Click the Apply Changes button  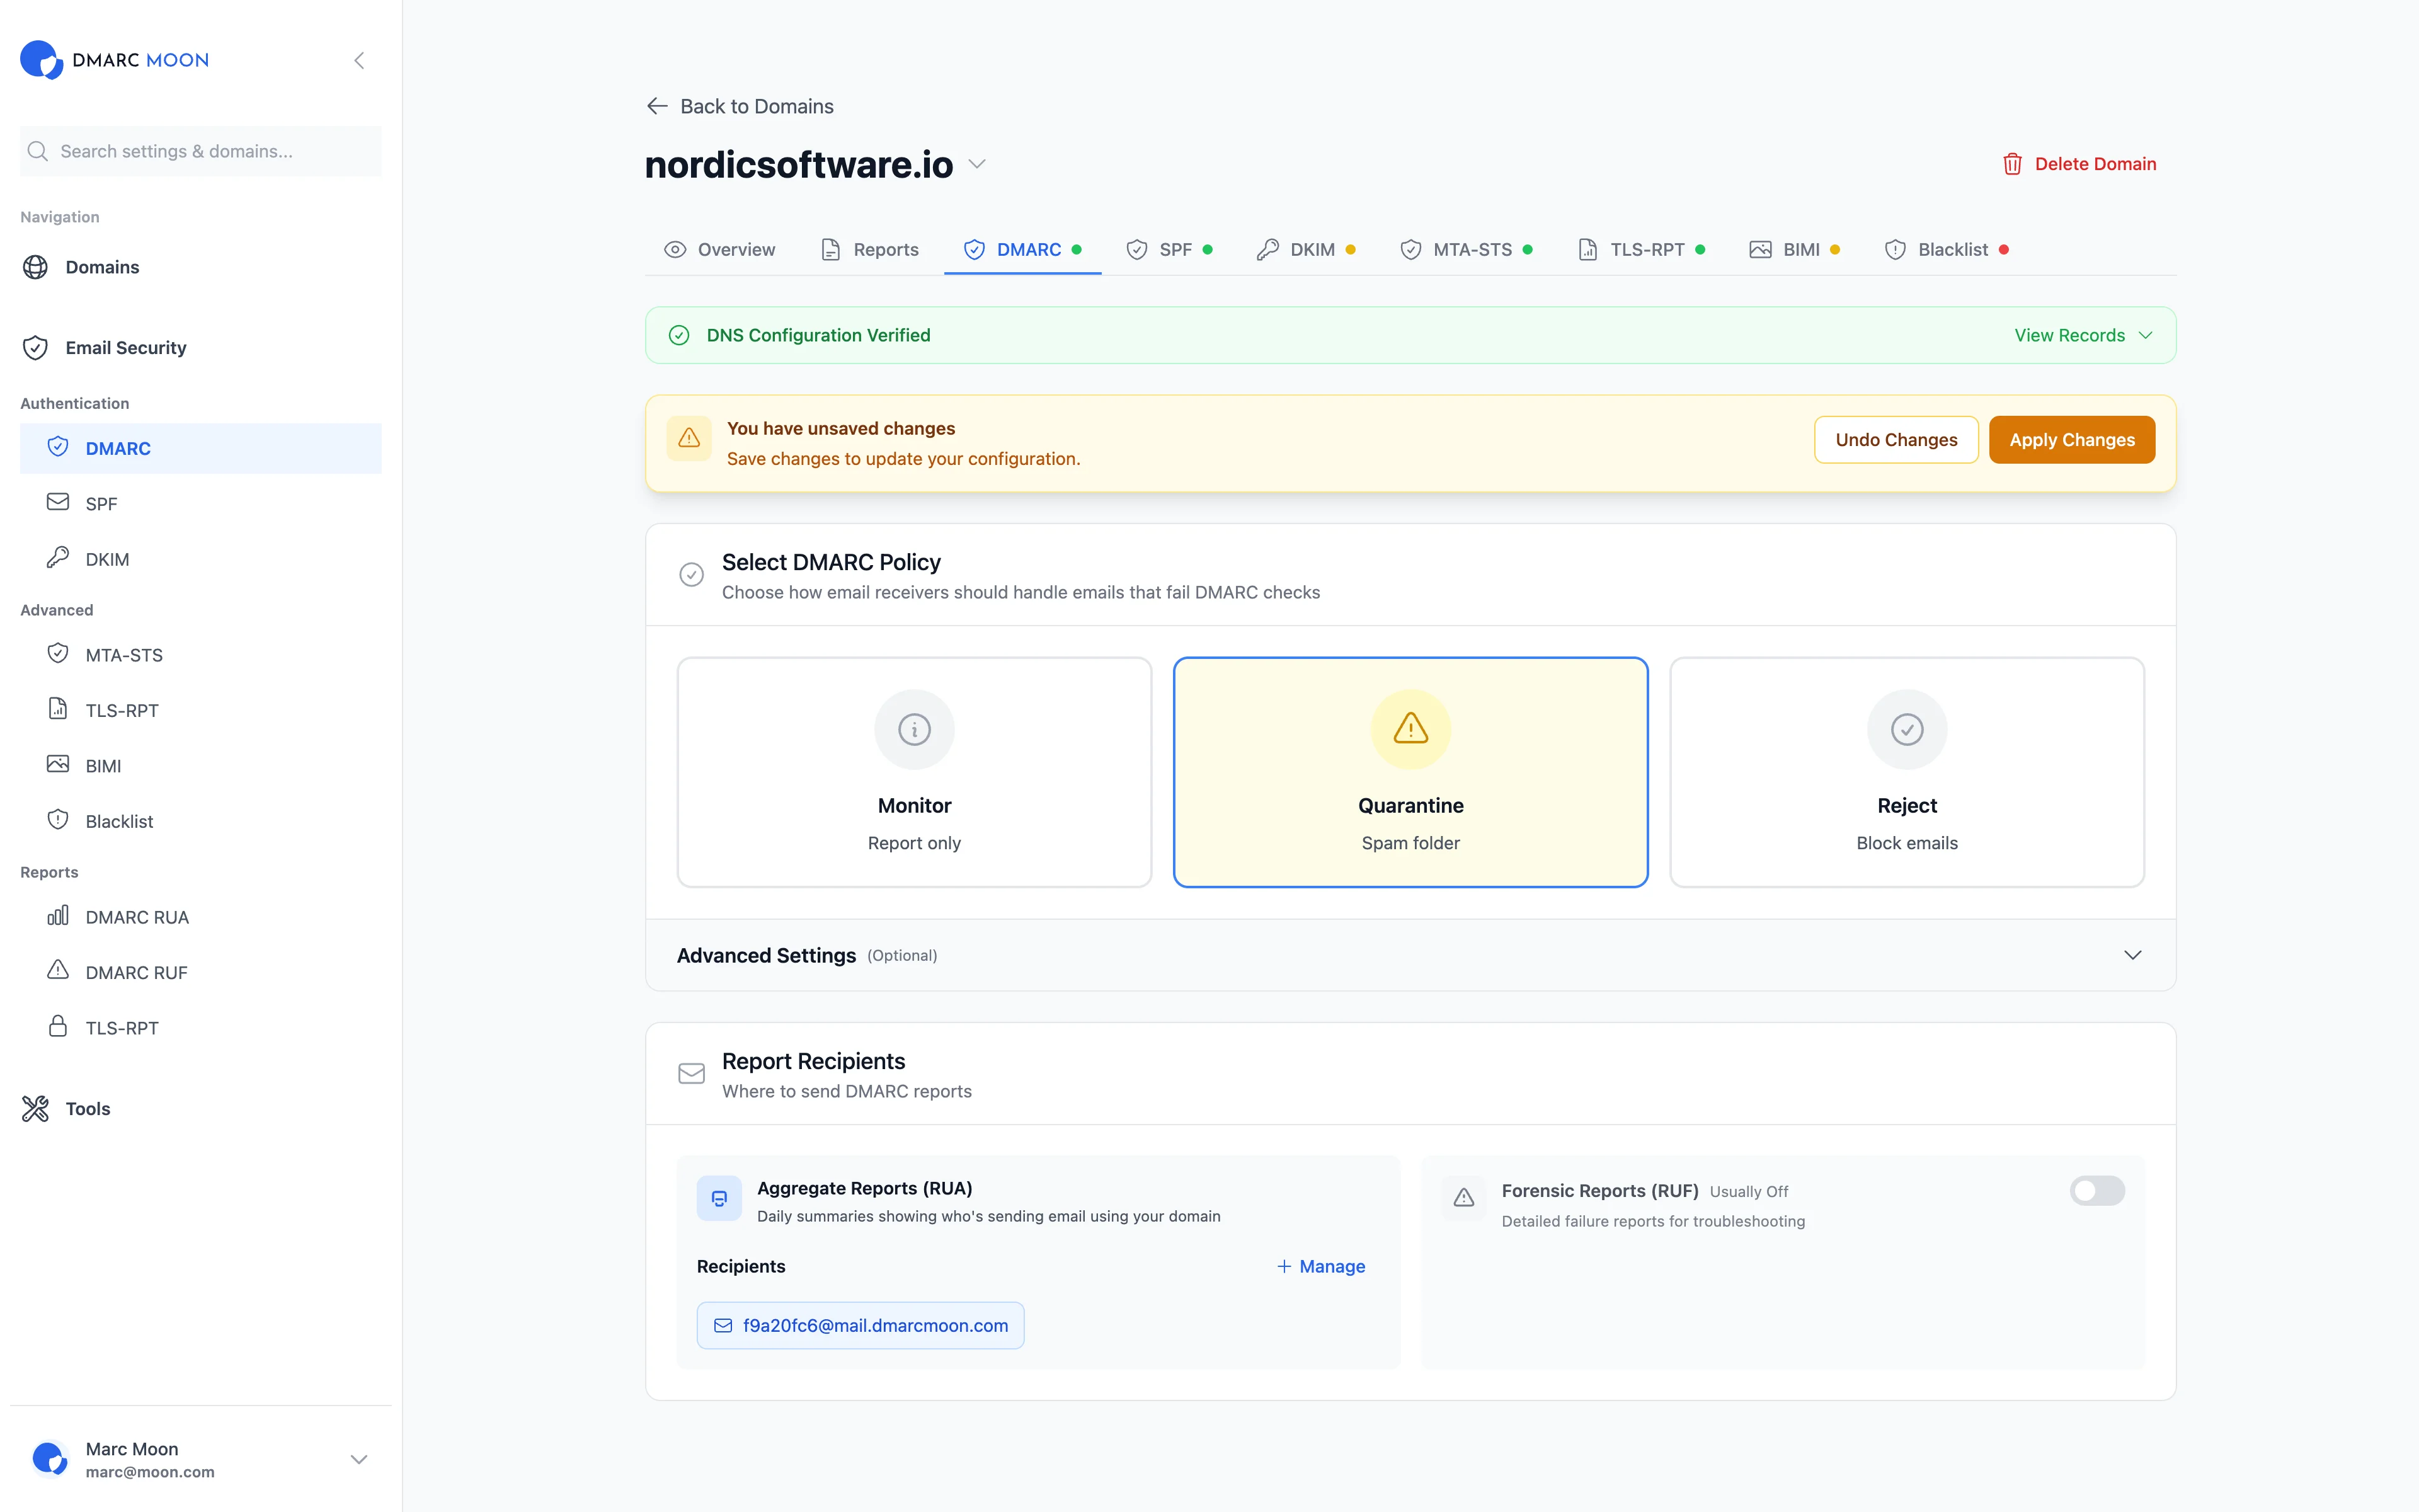2071,439
